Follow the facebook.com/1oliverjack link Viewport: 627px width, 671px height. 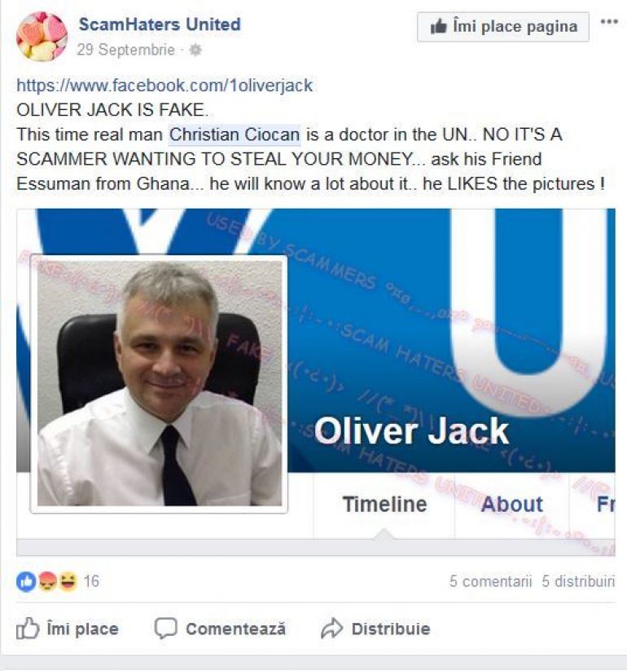point(164,86)
